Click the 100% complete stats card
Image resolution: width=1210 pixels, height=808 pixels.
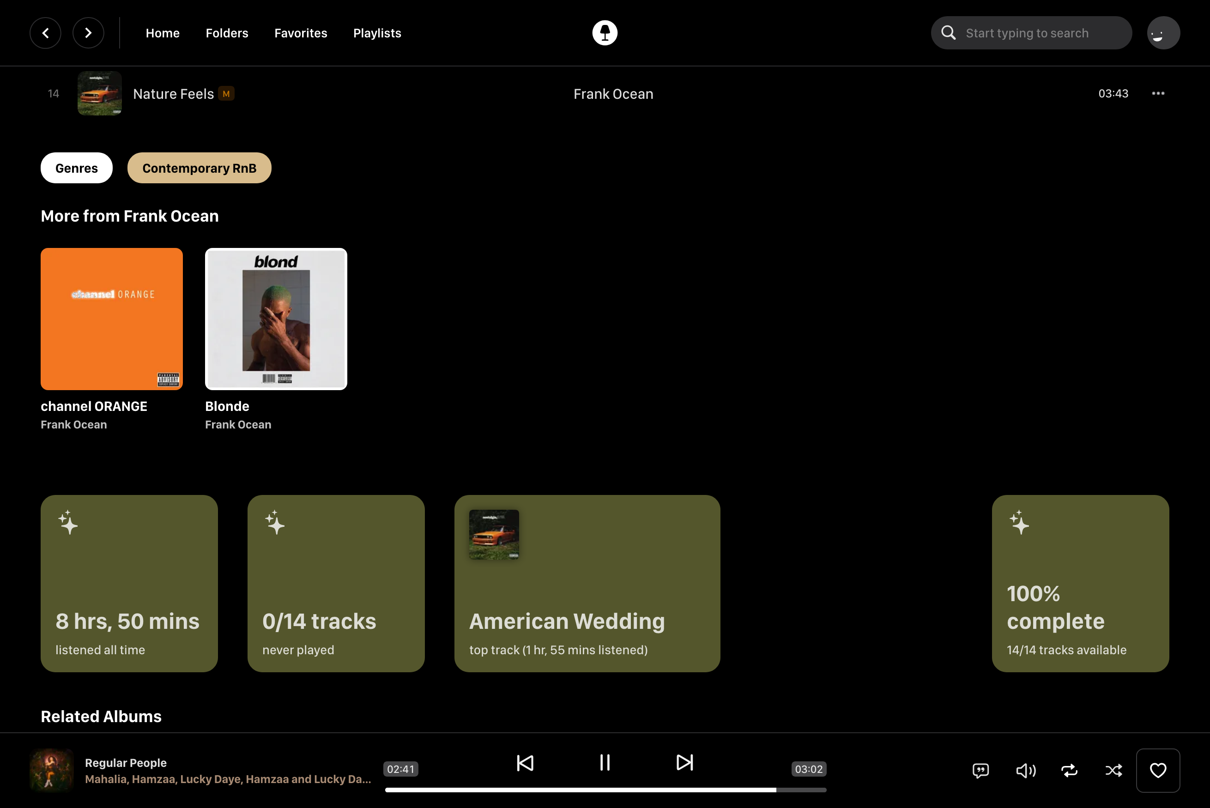pyautogui.click(x=1080, y=583)
